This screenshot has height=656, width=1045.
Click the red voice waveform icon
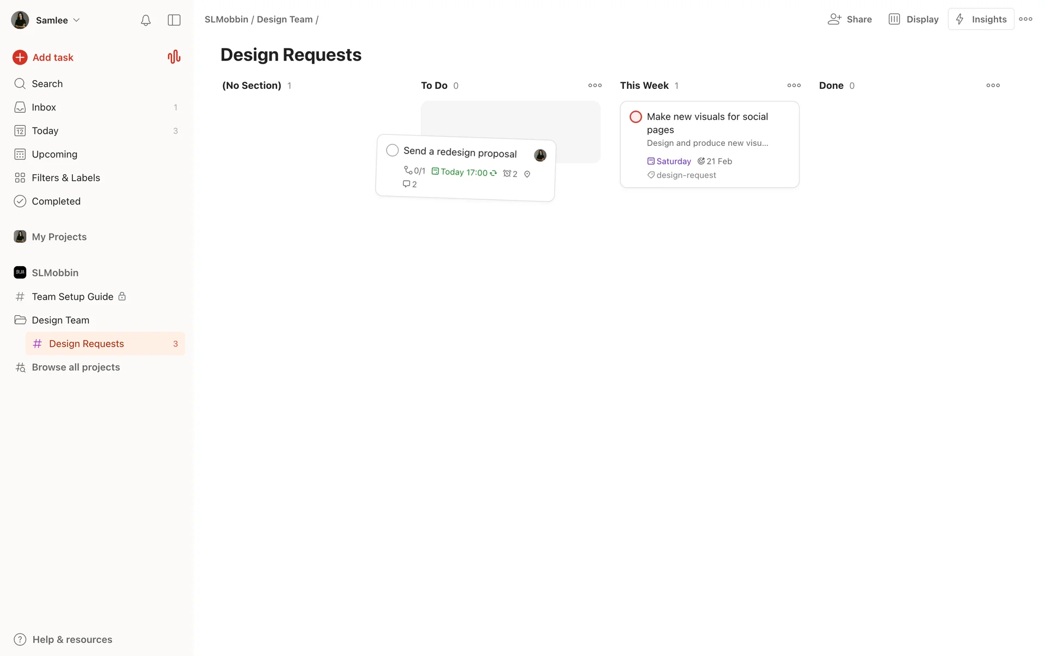coord(174,57)
